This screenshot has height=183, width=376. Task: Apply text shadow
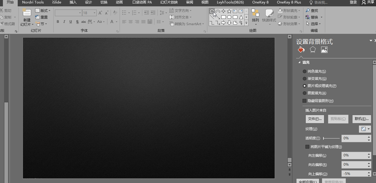[x=77, y=22]
